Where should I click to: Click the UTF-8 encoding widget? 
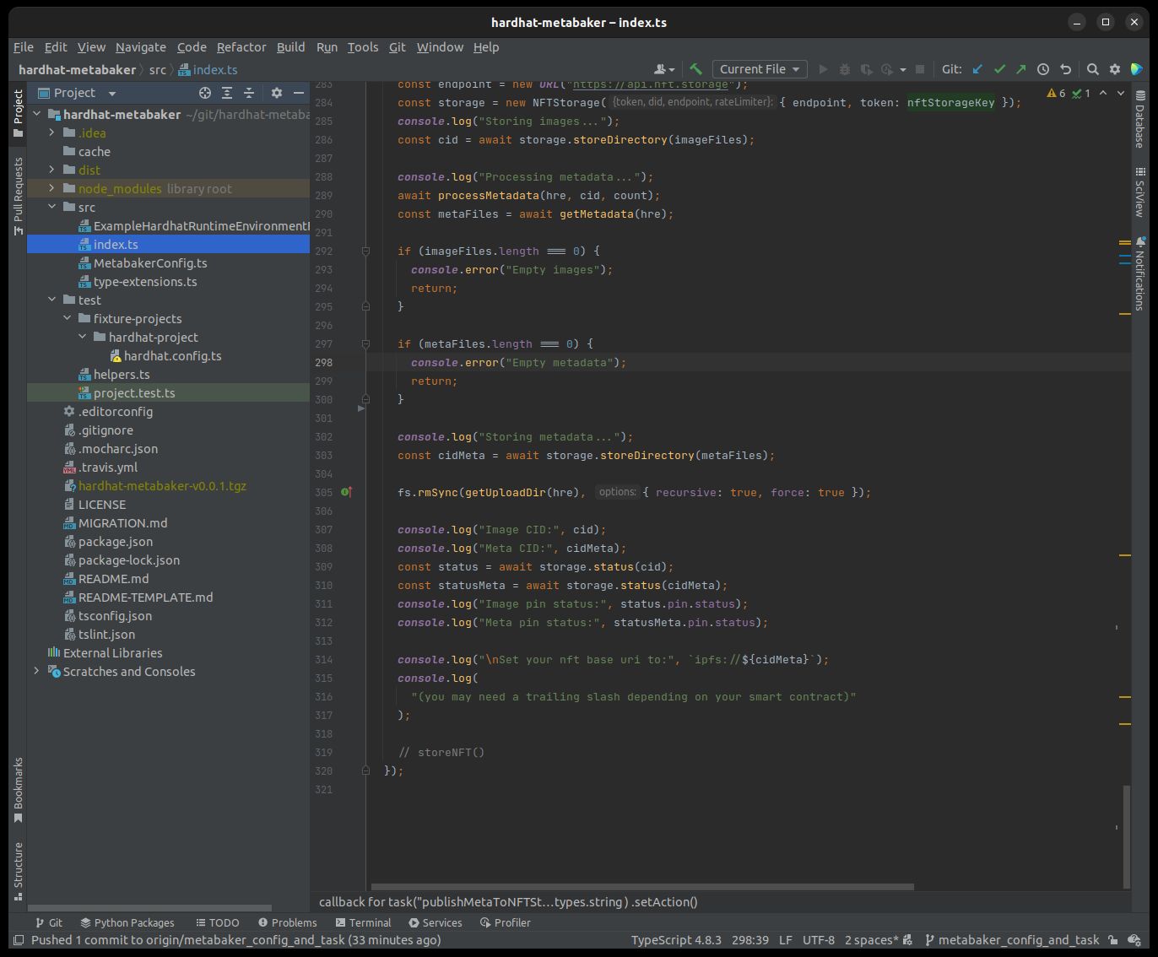[x=818, y=939]
